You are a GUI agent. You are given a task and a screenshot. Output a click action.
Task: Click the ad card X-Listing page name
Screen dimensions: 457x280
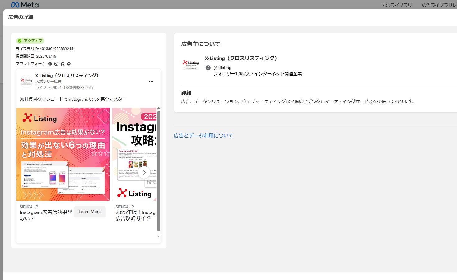point(67,76)
